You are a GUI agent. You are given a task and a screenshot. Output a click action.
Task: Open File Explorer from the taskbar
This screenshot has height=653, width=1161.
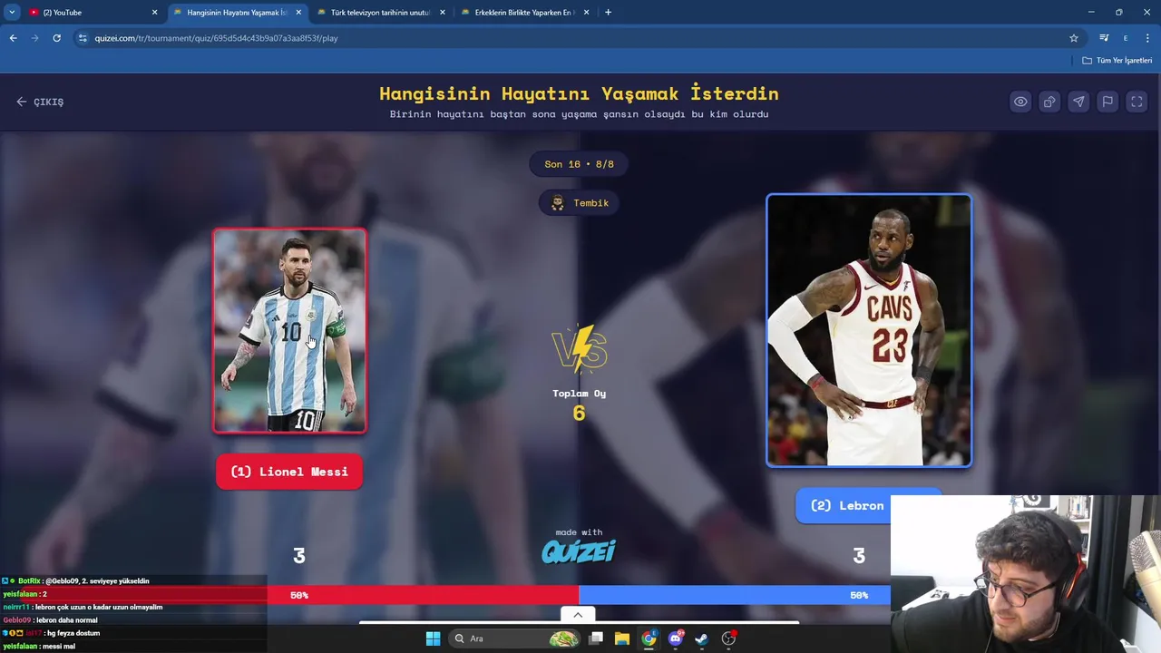coord(622,638)
